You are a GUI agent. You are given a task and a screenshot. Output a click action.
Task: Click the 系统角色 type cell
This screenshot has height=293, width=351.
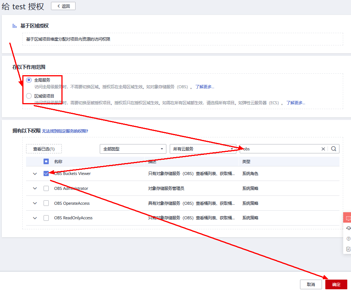point(250,174)
